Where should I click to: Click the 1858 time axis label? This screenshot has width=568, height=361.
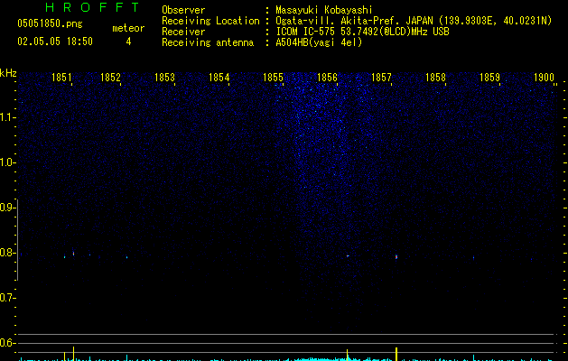(x=435, y=78)
